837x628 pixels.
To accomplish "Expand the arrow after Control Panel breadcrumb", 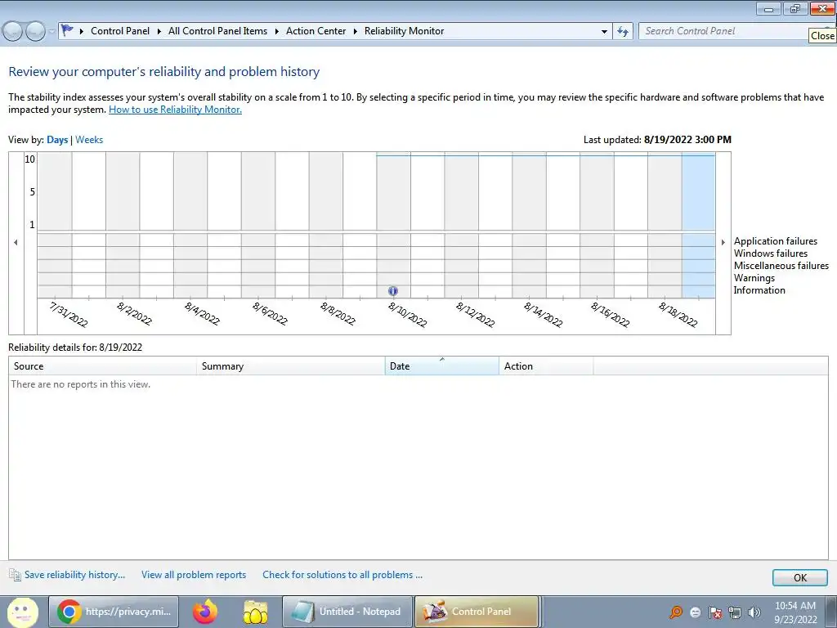I will (159, 32).
